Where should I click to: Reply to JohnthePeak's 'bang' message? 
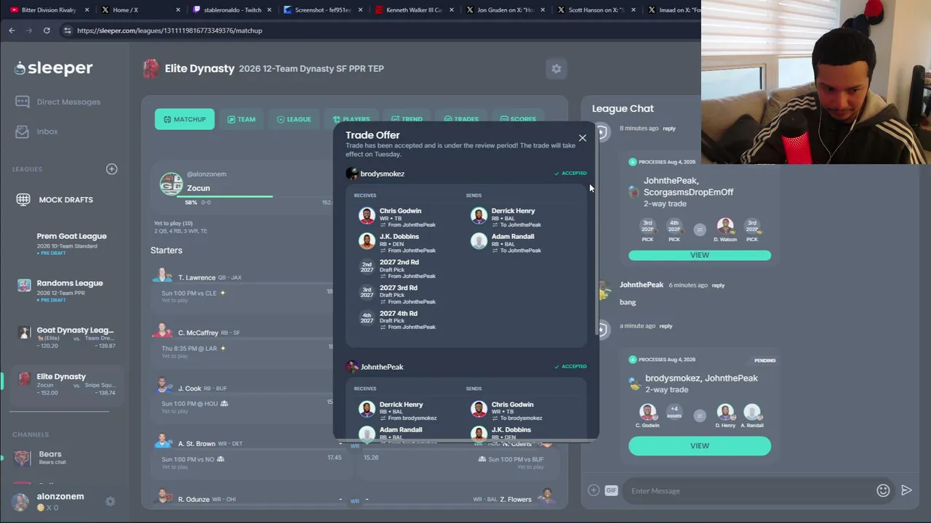coord(718,285)
